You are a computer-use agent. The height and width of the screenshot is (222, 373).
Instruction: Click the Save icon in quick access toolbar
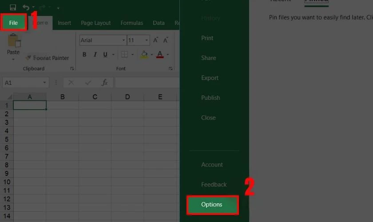click(13, 8)
